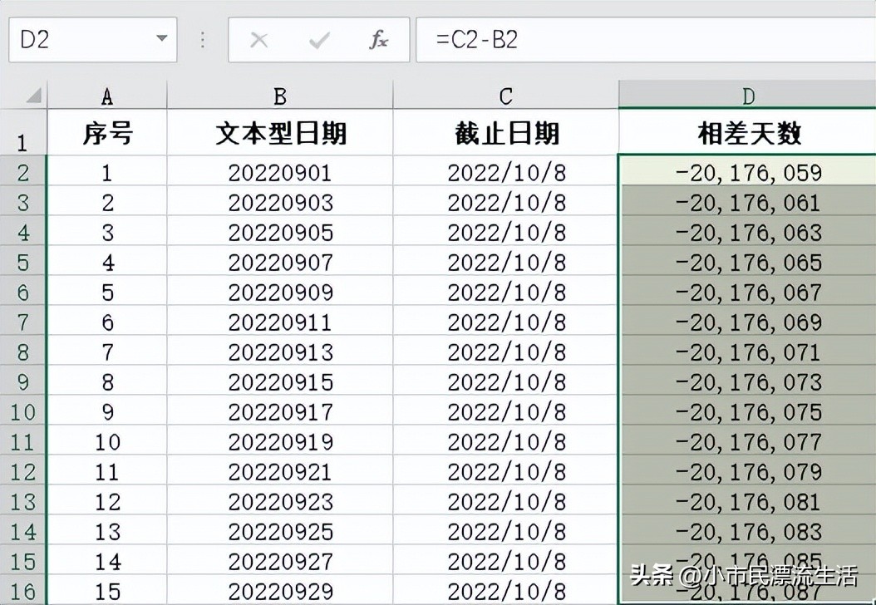This screenshot has width=876, height=605.
Task: Open the Name Box dropdown arrow
Action: pos(161,38)
